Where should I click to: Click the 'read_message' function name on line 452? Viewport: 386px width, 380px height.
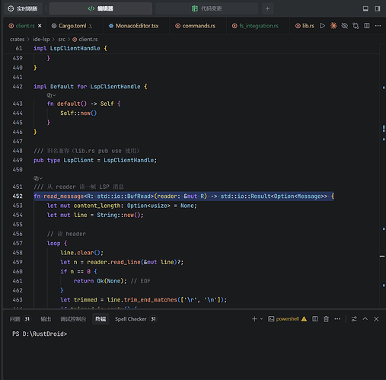pos(63,196)
